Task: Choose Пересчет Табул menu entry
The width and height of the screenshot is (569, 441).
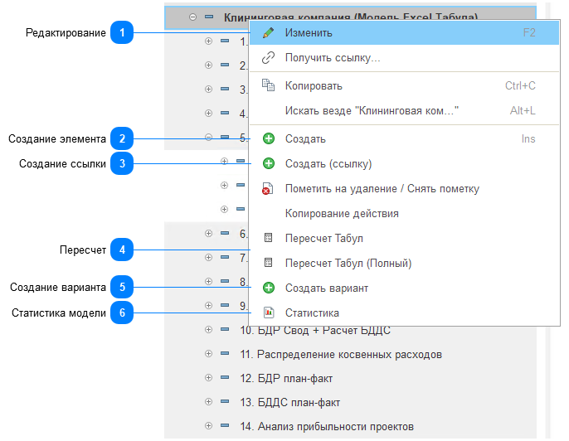Action: tap(404, 238)
